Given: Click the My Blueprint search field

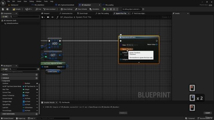Looking at the screenshot, I should click(x=23, y=69).
